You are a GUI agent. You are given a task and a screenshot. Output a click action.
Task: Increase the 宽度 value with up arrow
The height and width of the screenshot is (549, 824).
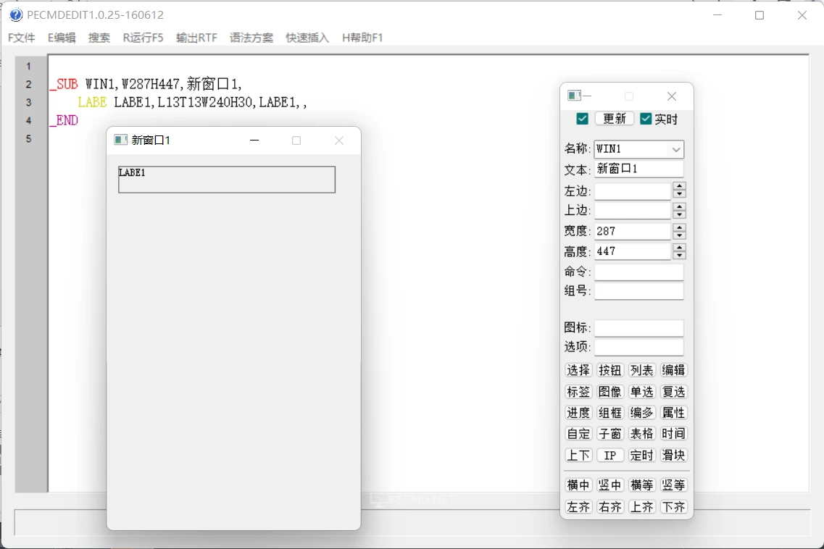[x=680, y=227]
